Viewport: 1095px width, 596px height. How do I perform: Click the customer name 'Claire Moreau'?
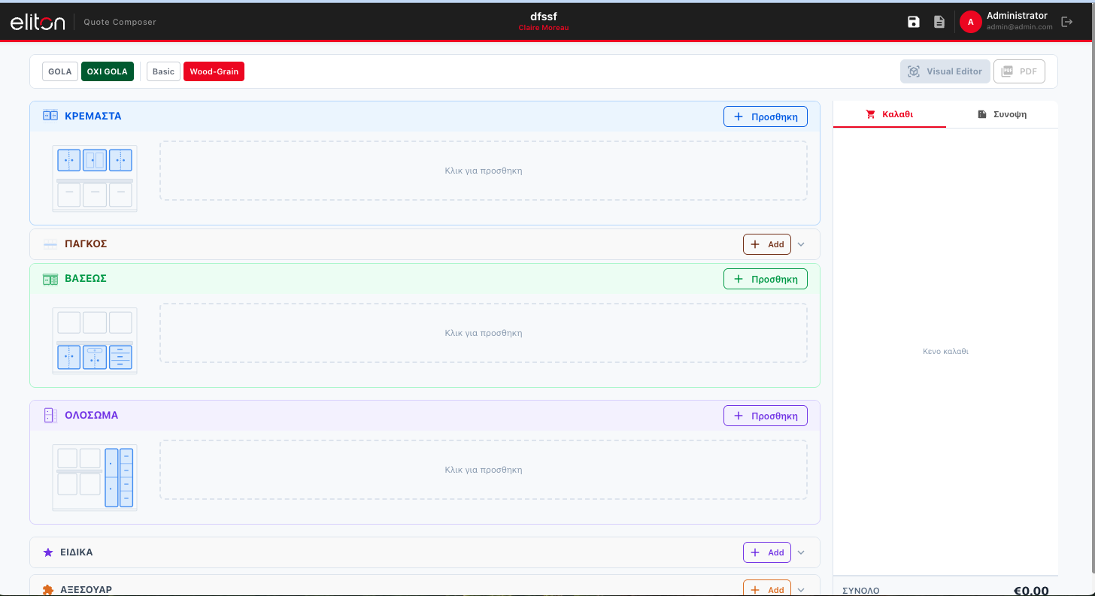coord(544,28)
